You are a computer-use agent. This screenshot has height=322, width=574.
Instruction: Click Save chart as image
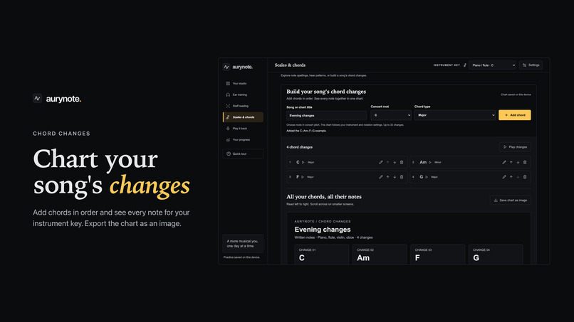click(510, 200)
